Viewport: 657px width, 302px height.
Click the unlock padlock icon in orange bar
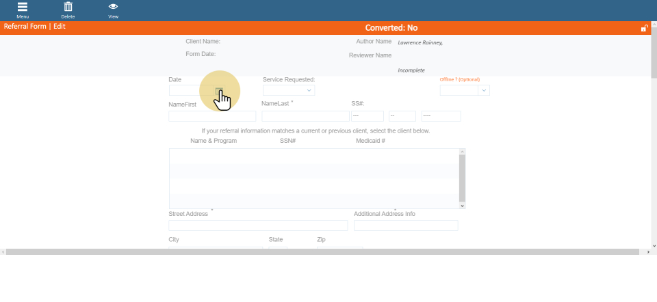point(644,28)
